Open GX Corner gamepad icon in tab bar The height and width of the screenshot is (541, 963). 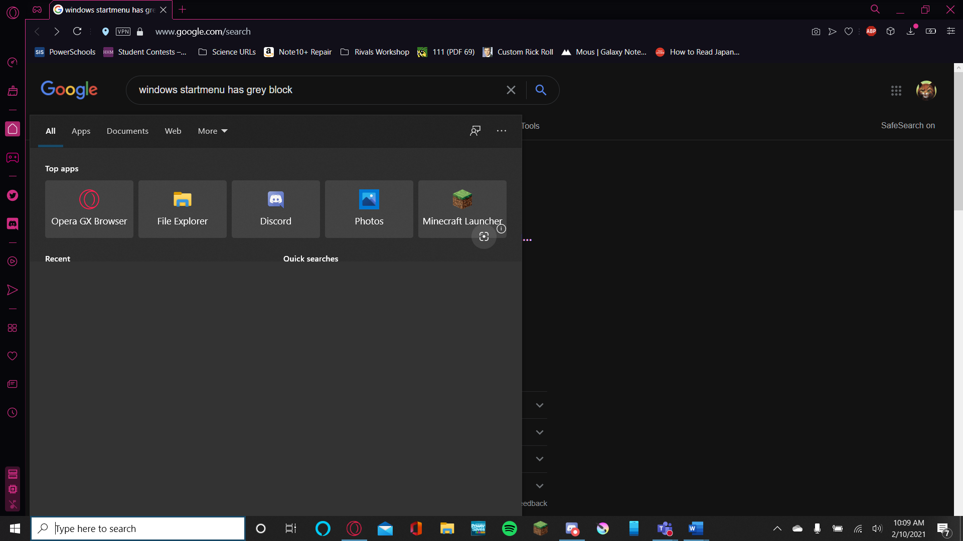click(x=37, y=10)
